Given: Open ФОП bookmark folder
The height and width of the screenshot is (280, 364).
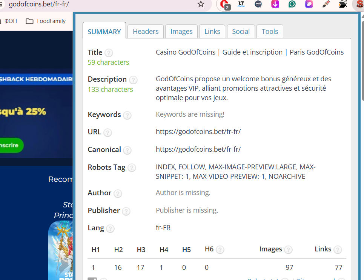Looking at the screenshot, I should pyautogui.click(x=9, y=21).
